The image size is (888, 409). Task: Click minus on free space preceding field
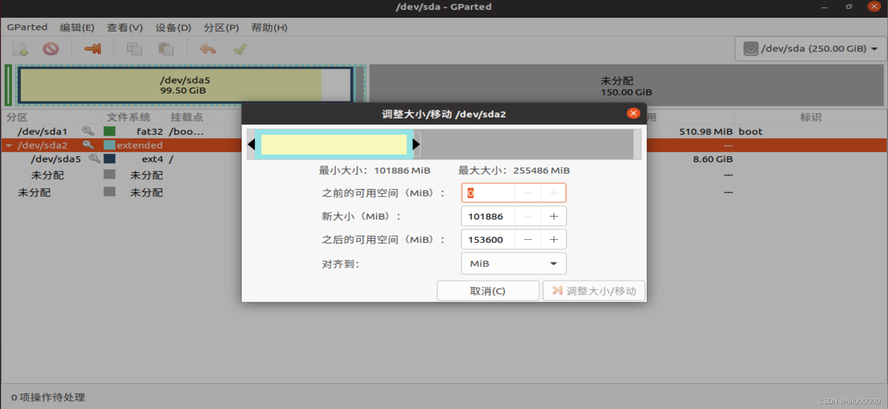coord(528,193)
